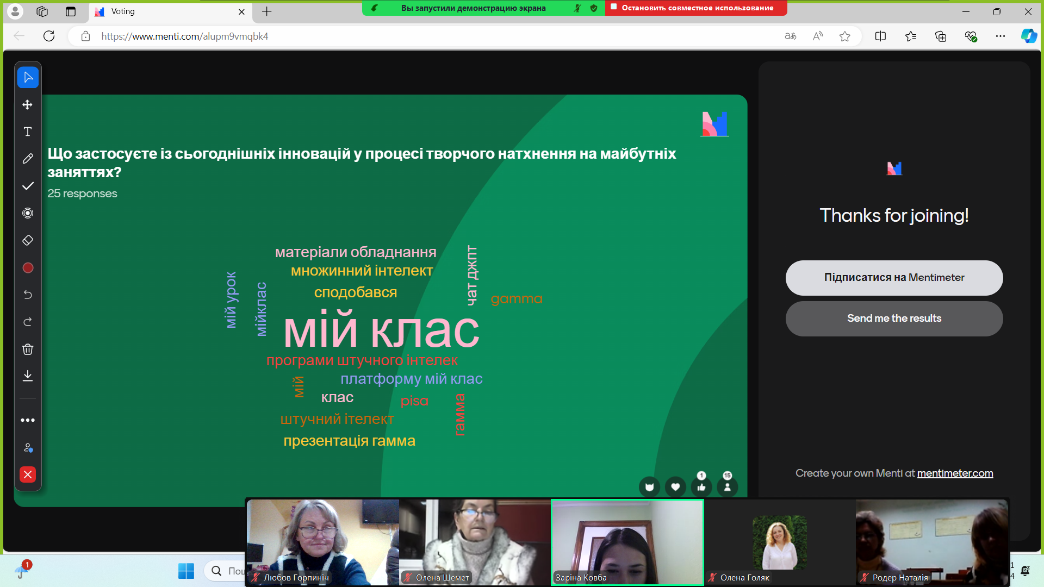Image resolution: width=1044 pixels, height=587 pixels.
Task: Add this page to favorites star
Action: (844, 36)
